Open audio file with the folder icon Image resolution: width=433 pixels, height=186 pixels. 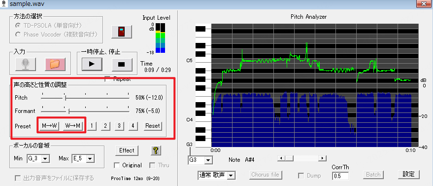(55, 64)
